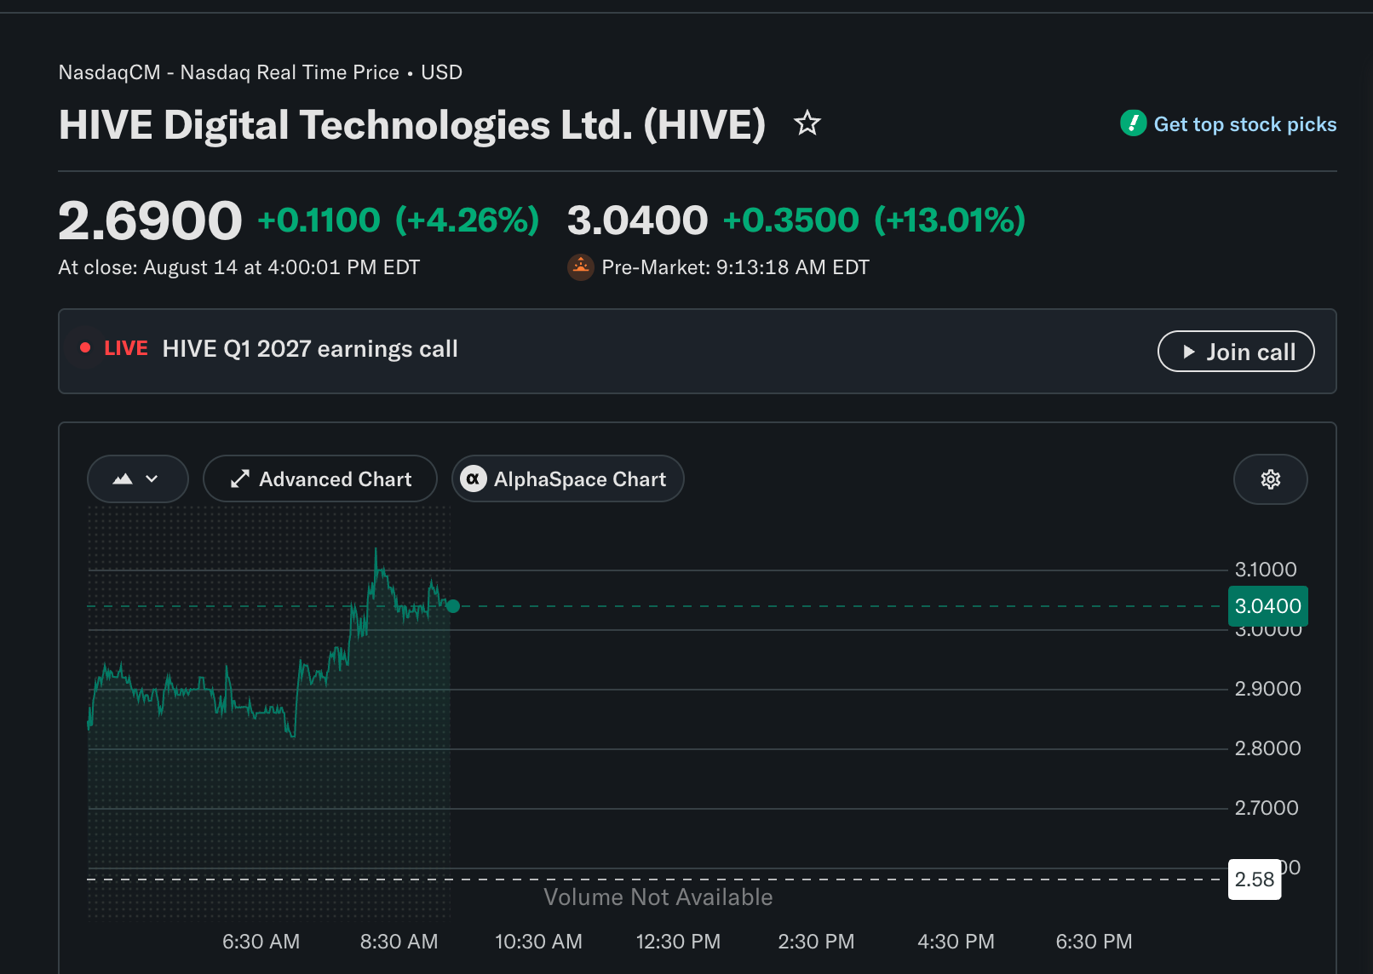Click the Volume Not Available text
The image size is (1373, 974).
tap(658, 897)
